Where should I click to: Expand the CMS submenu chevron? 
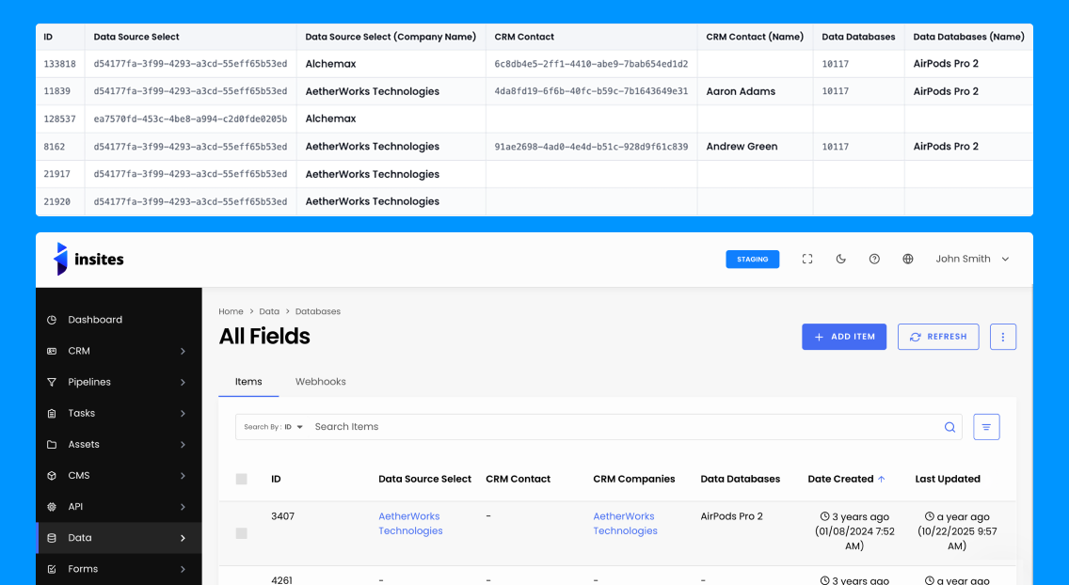point(183,476)
